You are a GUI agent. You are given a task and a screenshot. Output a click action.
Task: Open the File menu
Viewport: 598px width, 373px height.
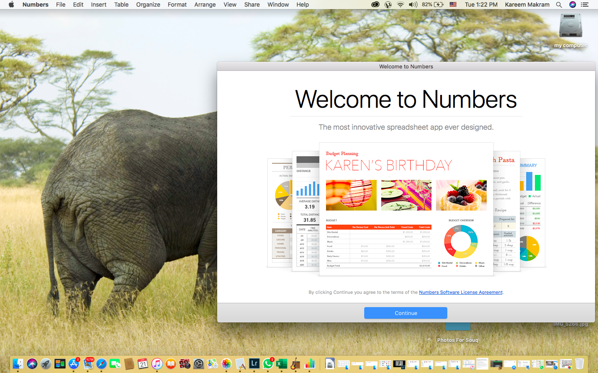tap(61, 5)
